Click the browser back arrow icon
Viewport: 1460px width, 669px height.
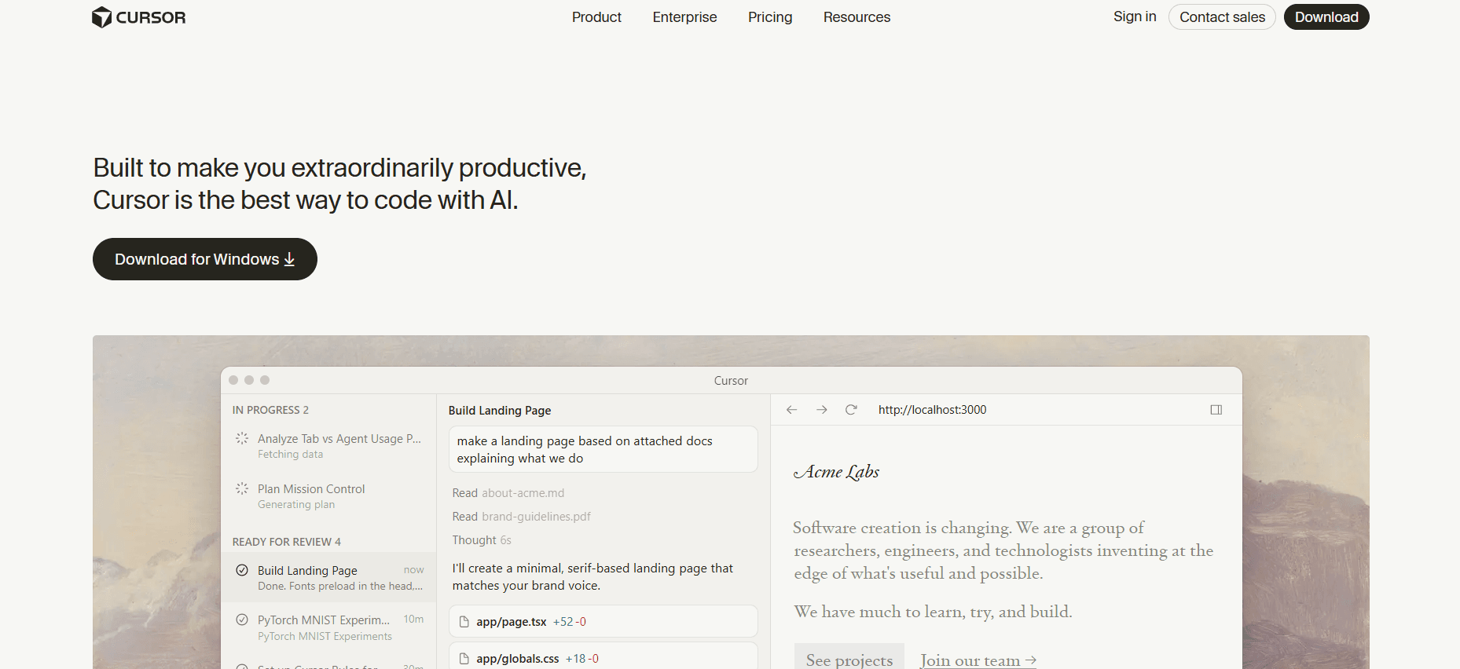791,410
